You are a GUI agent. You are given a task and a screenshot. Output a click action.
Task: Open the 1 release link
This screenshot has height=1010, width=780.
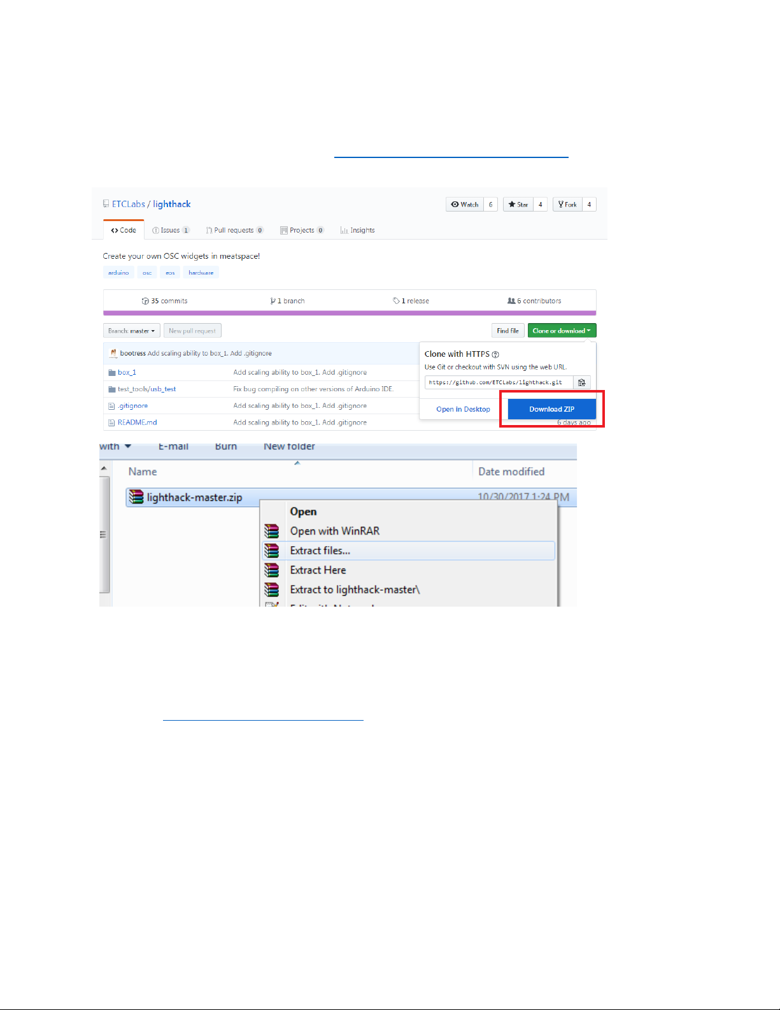pos(411,301)
